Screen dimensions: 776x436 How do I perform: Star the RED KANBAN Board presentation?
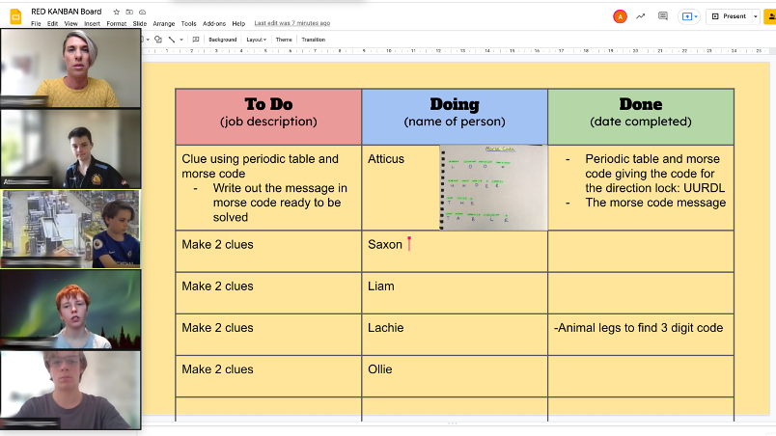click(x=116, y=12)
